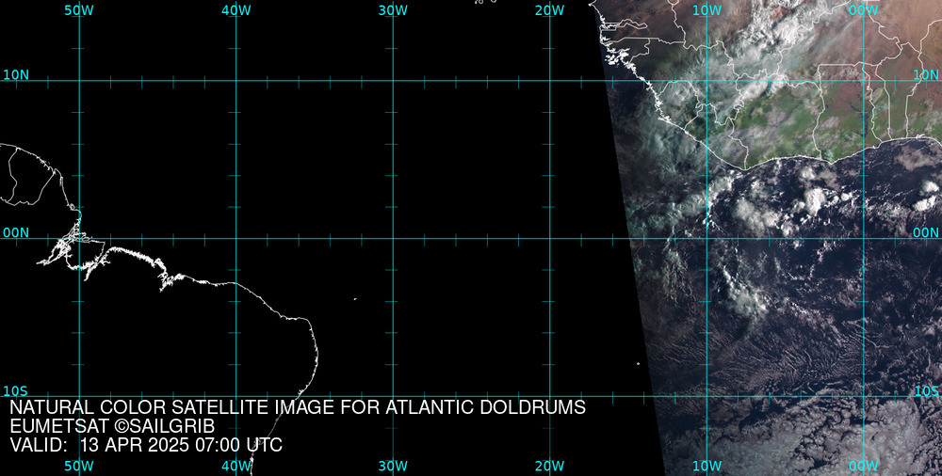The width and height of the screenshot is (942, 476).
Task: Pick the 00N latitude label on the left side
Action: pos(16,233)
